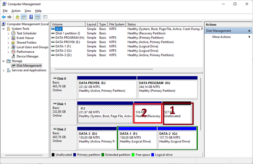Click the Disk Management tree icon
The height and width of the screenshot is (164, 253).
[x=13, y=66]
